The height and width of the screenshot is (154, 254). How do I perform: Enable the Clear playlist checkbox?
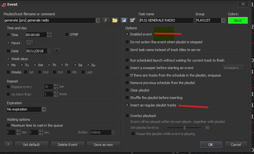[127, 90]
